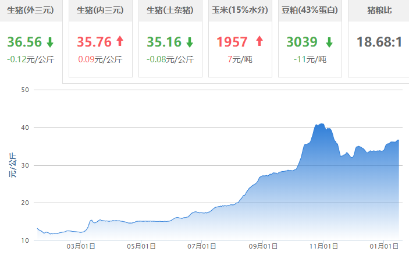Screen dimensions: 409x255
Task: Click the 元/公斤 y-axis title
Action: (13, 165)
